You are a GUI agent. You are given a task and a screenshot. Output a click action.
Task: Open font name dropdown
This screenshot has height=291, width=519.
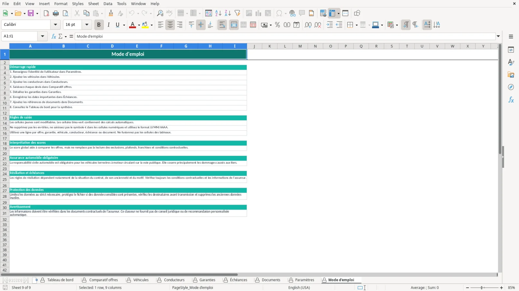[55, 25]
